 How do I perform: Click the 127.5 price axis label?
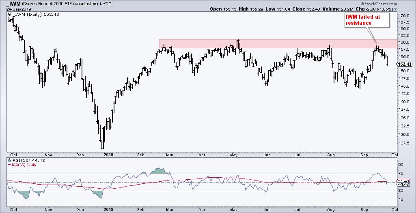click(405, 143)
